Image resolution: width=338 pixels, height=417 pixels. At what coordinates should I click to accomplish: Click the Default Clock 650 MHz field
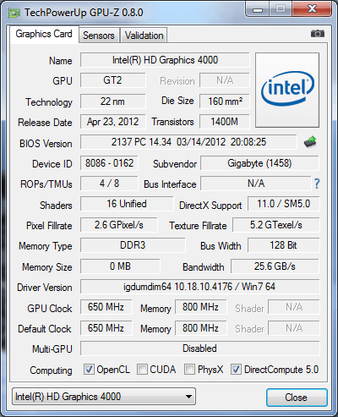106,328
